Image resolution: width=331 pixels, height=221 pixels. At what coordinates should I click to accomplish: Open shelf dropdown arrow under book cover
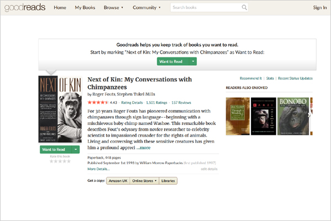(76, 150)
